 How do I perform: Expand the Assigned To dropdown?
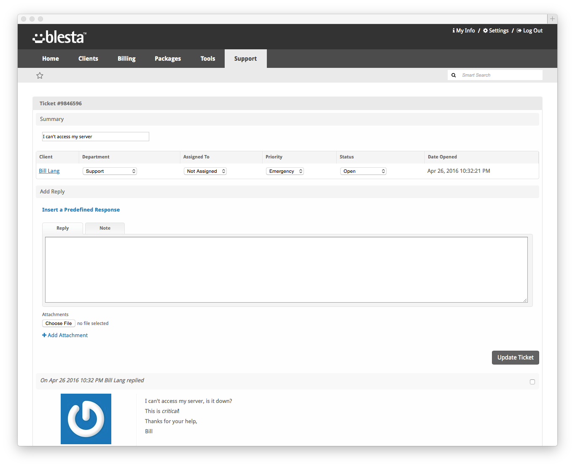click(205, 171)
